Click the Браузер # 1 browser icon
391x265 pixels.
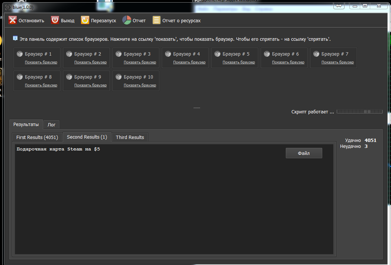point(20,54)
